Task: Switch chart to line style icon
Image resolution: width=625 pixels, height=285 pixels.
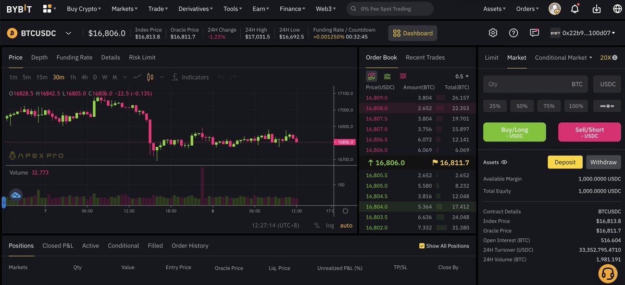Action: coord(137,77)
